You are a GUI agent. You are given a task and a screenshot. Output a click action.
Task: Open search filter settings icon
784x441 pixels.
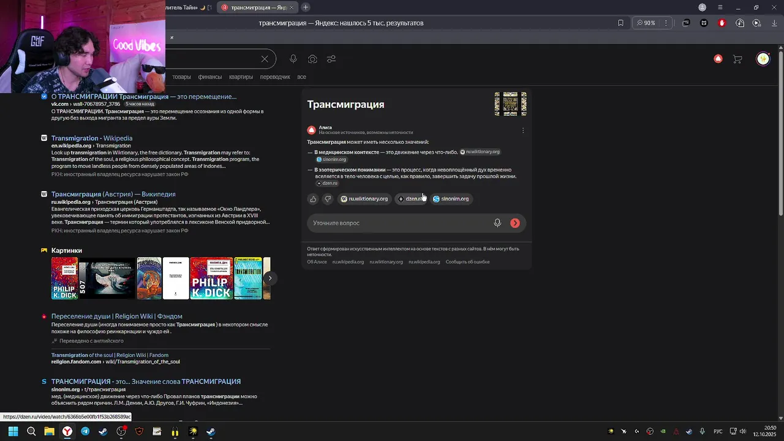click(x=331, y=59)
